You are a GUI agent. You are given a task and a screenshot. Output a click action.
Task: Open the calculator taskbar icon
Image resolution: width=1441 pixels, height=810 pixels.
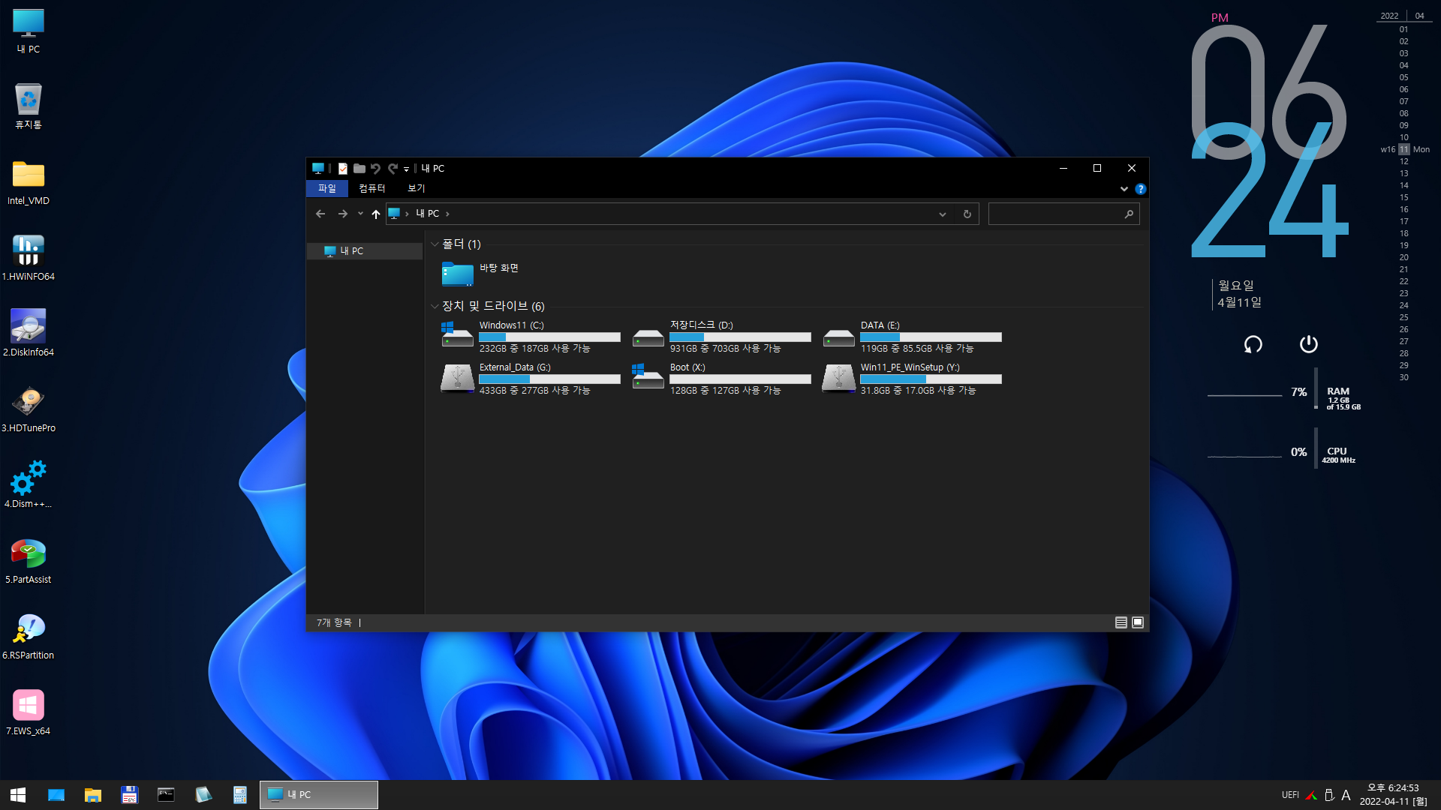point(239,795)
